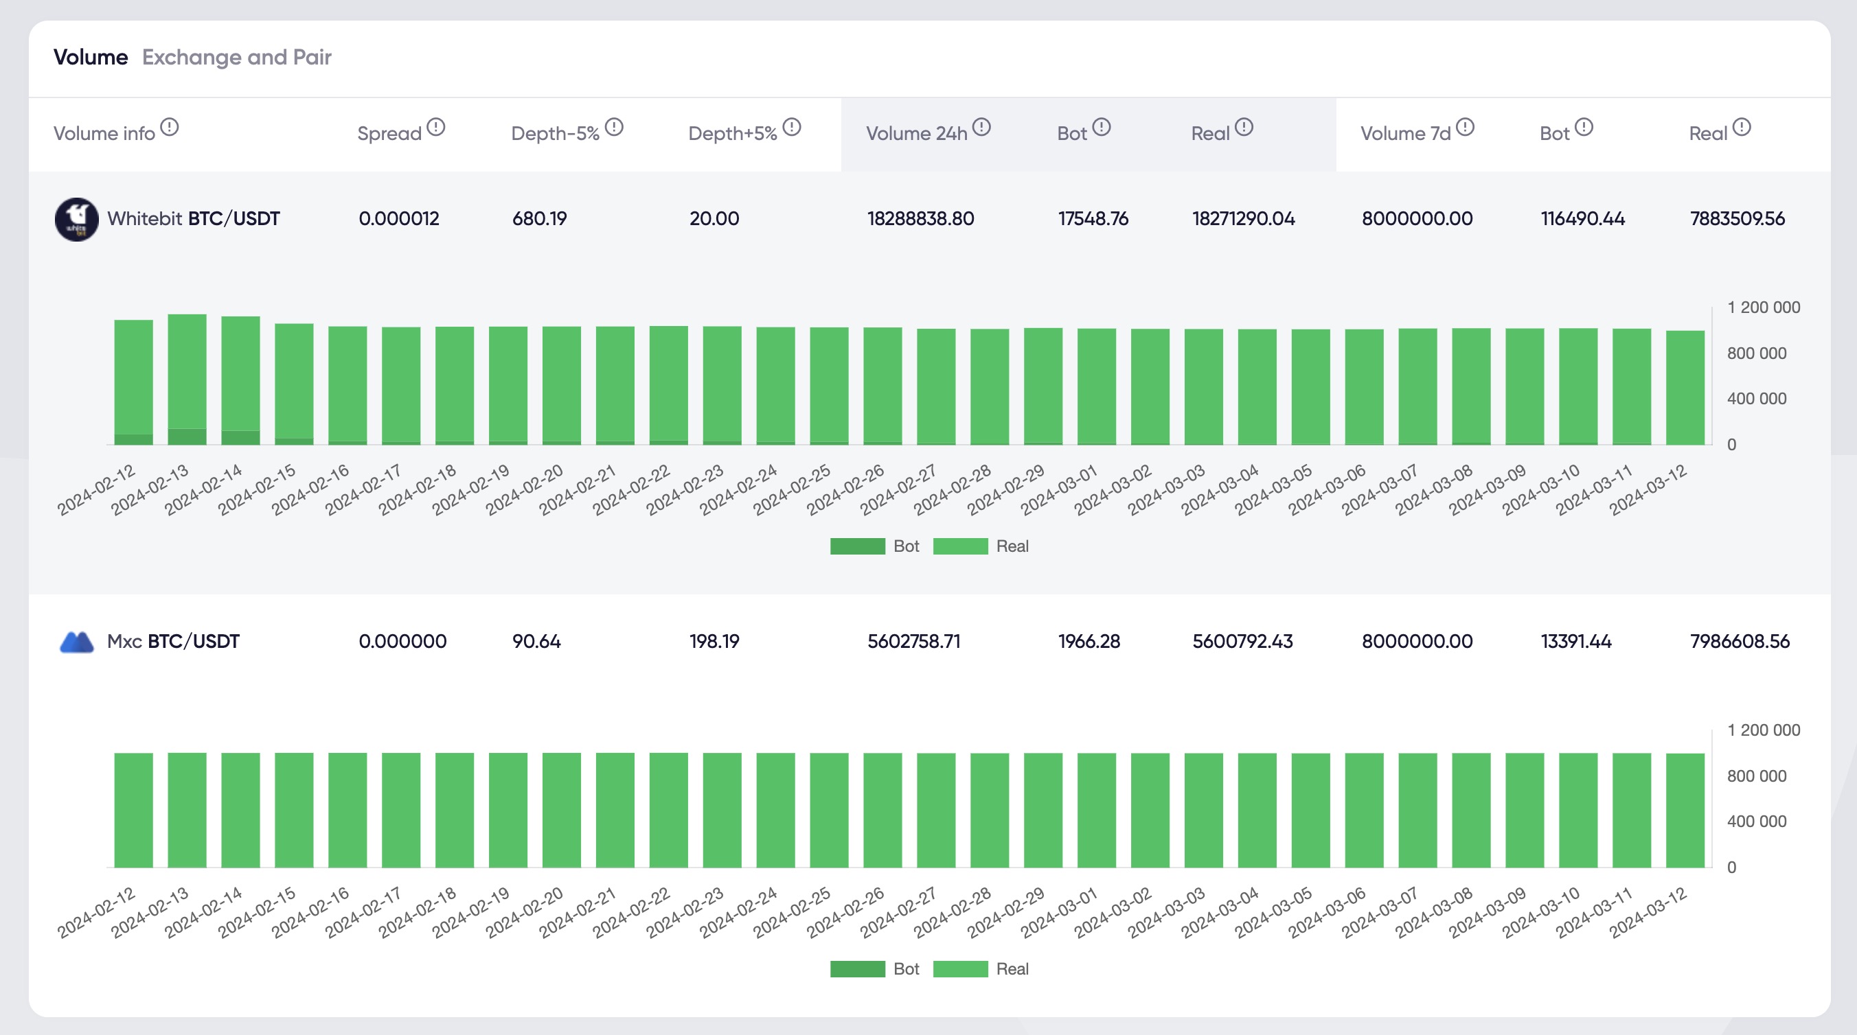Viewport: 1857px width, 1035px height.
Task: Click the Volume 24h info icon
Action: pos(981,128)
